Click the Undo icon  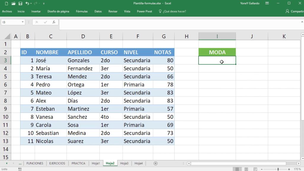click(27, 3)
